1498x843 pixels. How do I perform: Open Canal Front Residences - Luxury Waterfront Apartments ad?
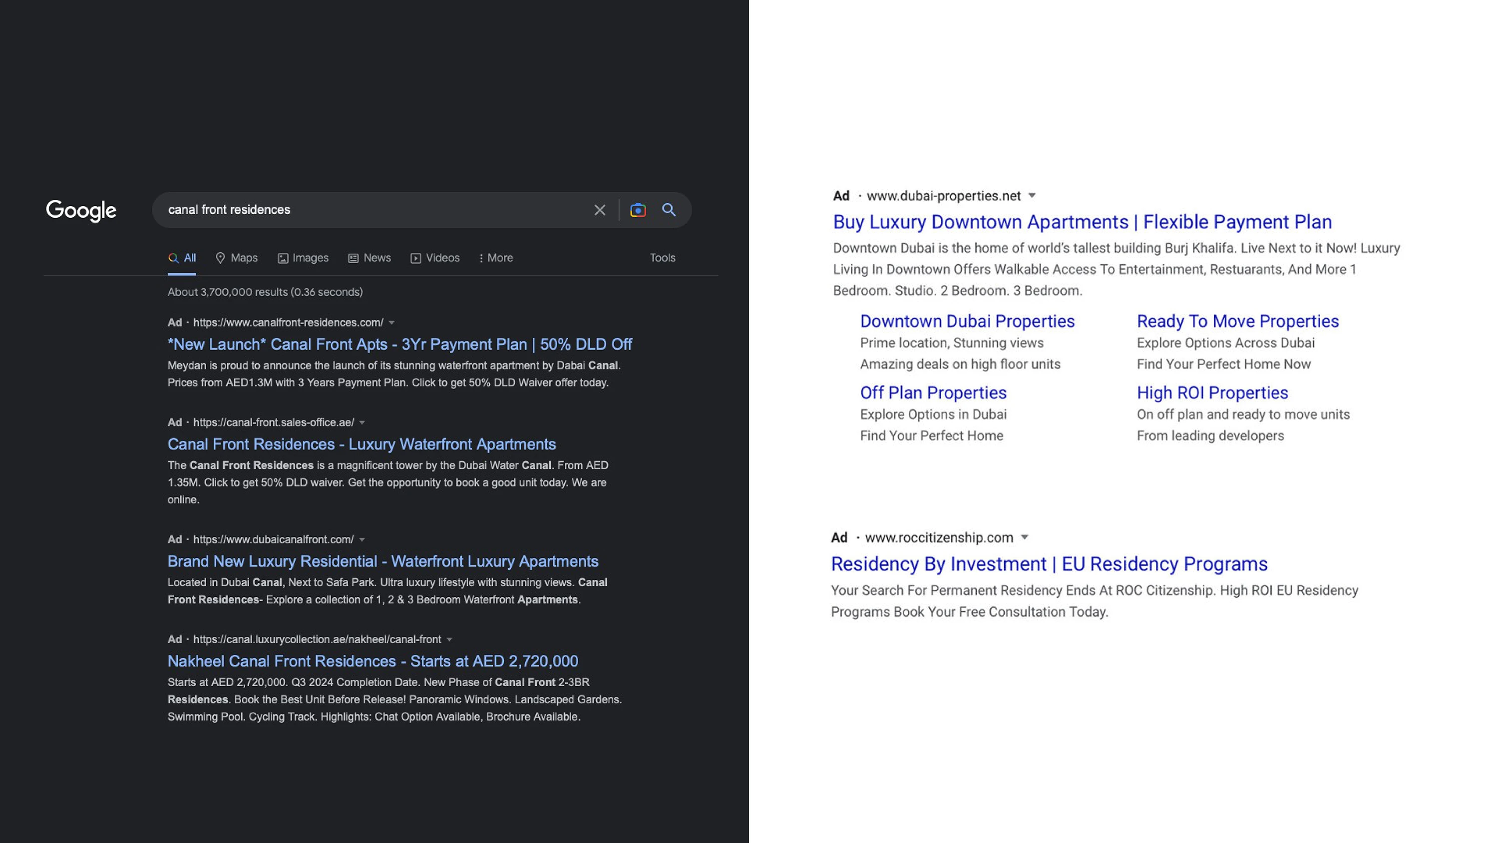(362, 444)
